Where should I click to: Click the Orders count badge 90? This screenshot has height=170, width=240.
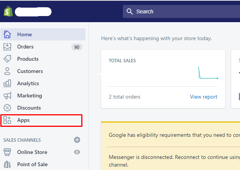(x=77, y=47)
